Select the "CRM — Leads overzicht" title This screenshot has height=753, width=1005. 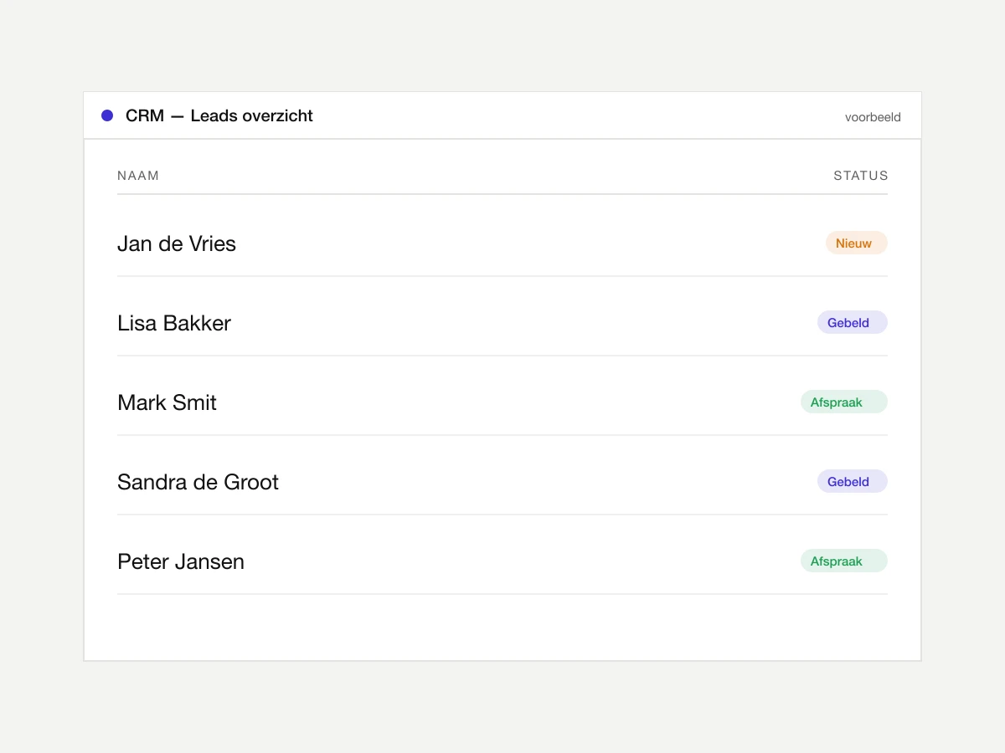click(219, 116)
